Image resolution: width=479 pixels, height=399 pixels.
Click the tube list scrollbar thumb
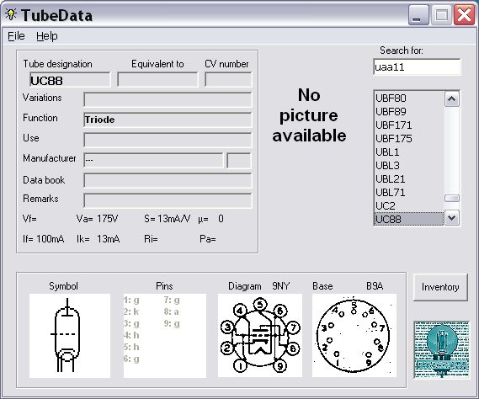pos(452,199)
